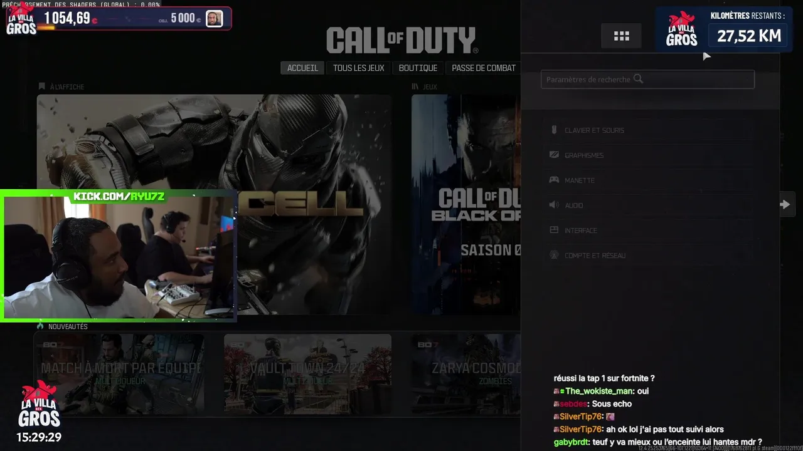Click the Paramètres de recherche field
Viewport: 803px width, 451px height.
pyautogui.click(x=647, y=80)
